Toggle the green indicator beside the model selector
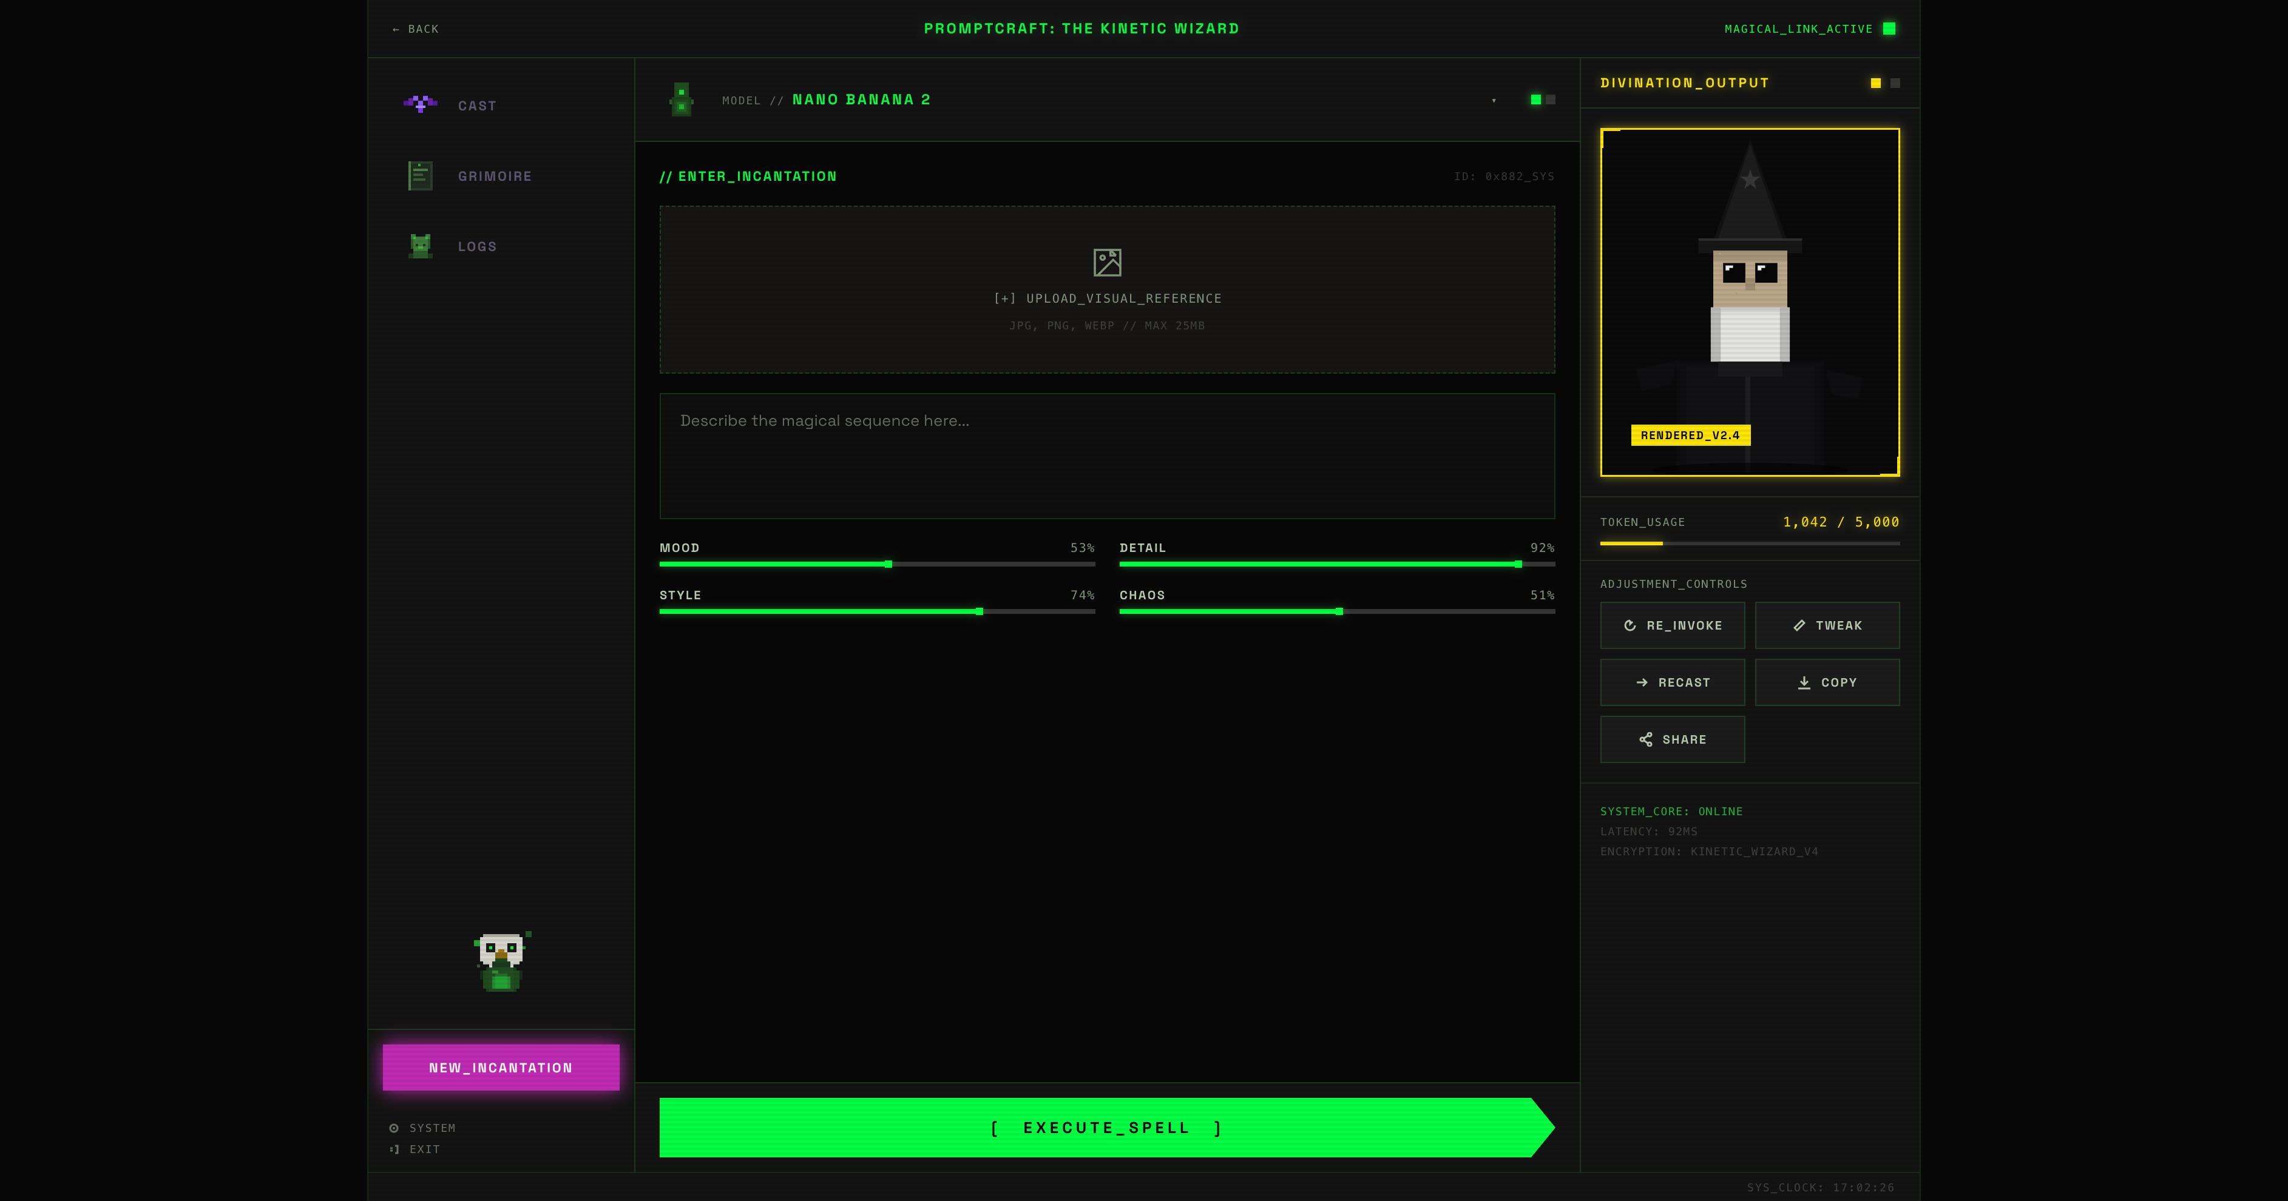The image size is (2288, 1201). click(x=1535, y=99)
